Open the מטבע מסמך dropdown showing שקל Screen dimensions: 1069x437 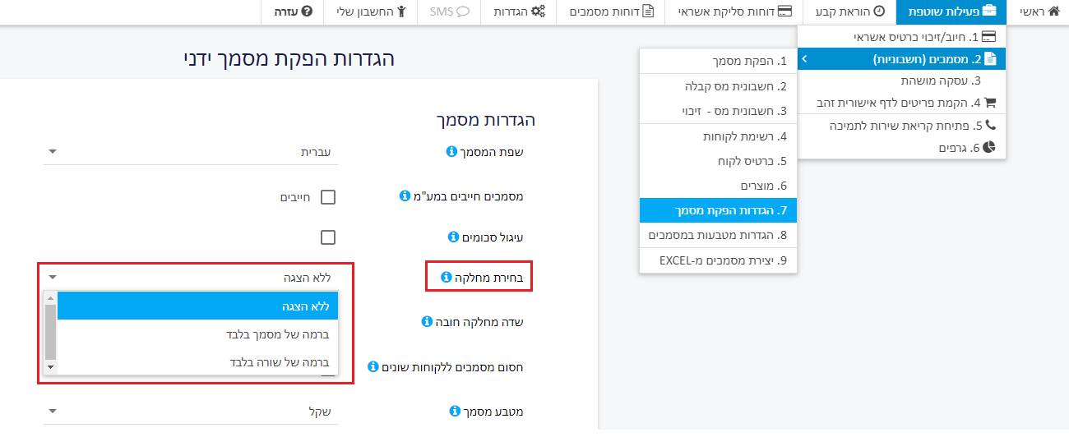click(x=190, y=411)
